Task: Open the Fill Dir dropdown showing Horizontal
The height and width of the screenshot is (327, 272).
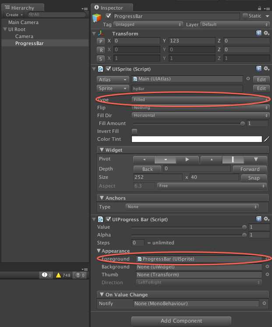Action: pos(201,115)
